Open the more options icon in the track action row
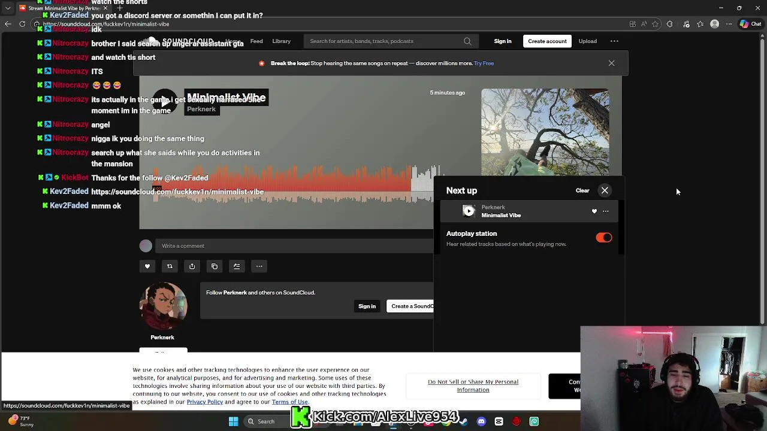Screen dimensions: 767x431 [259, 266]
